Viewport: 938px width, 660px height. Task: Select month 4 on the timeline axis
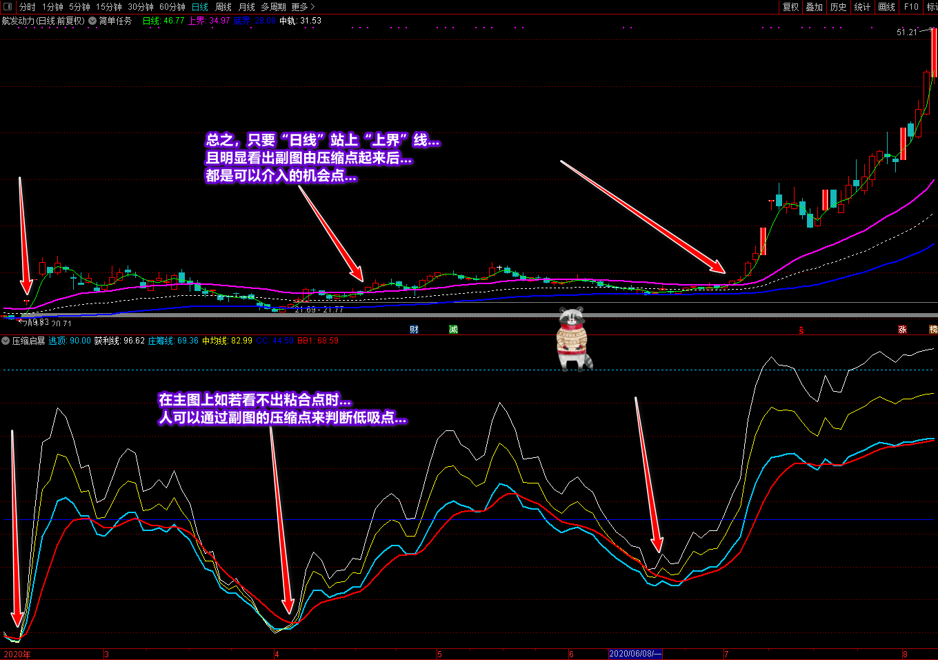[x=277, y=654]
